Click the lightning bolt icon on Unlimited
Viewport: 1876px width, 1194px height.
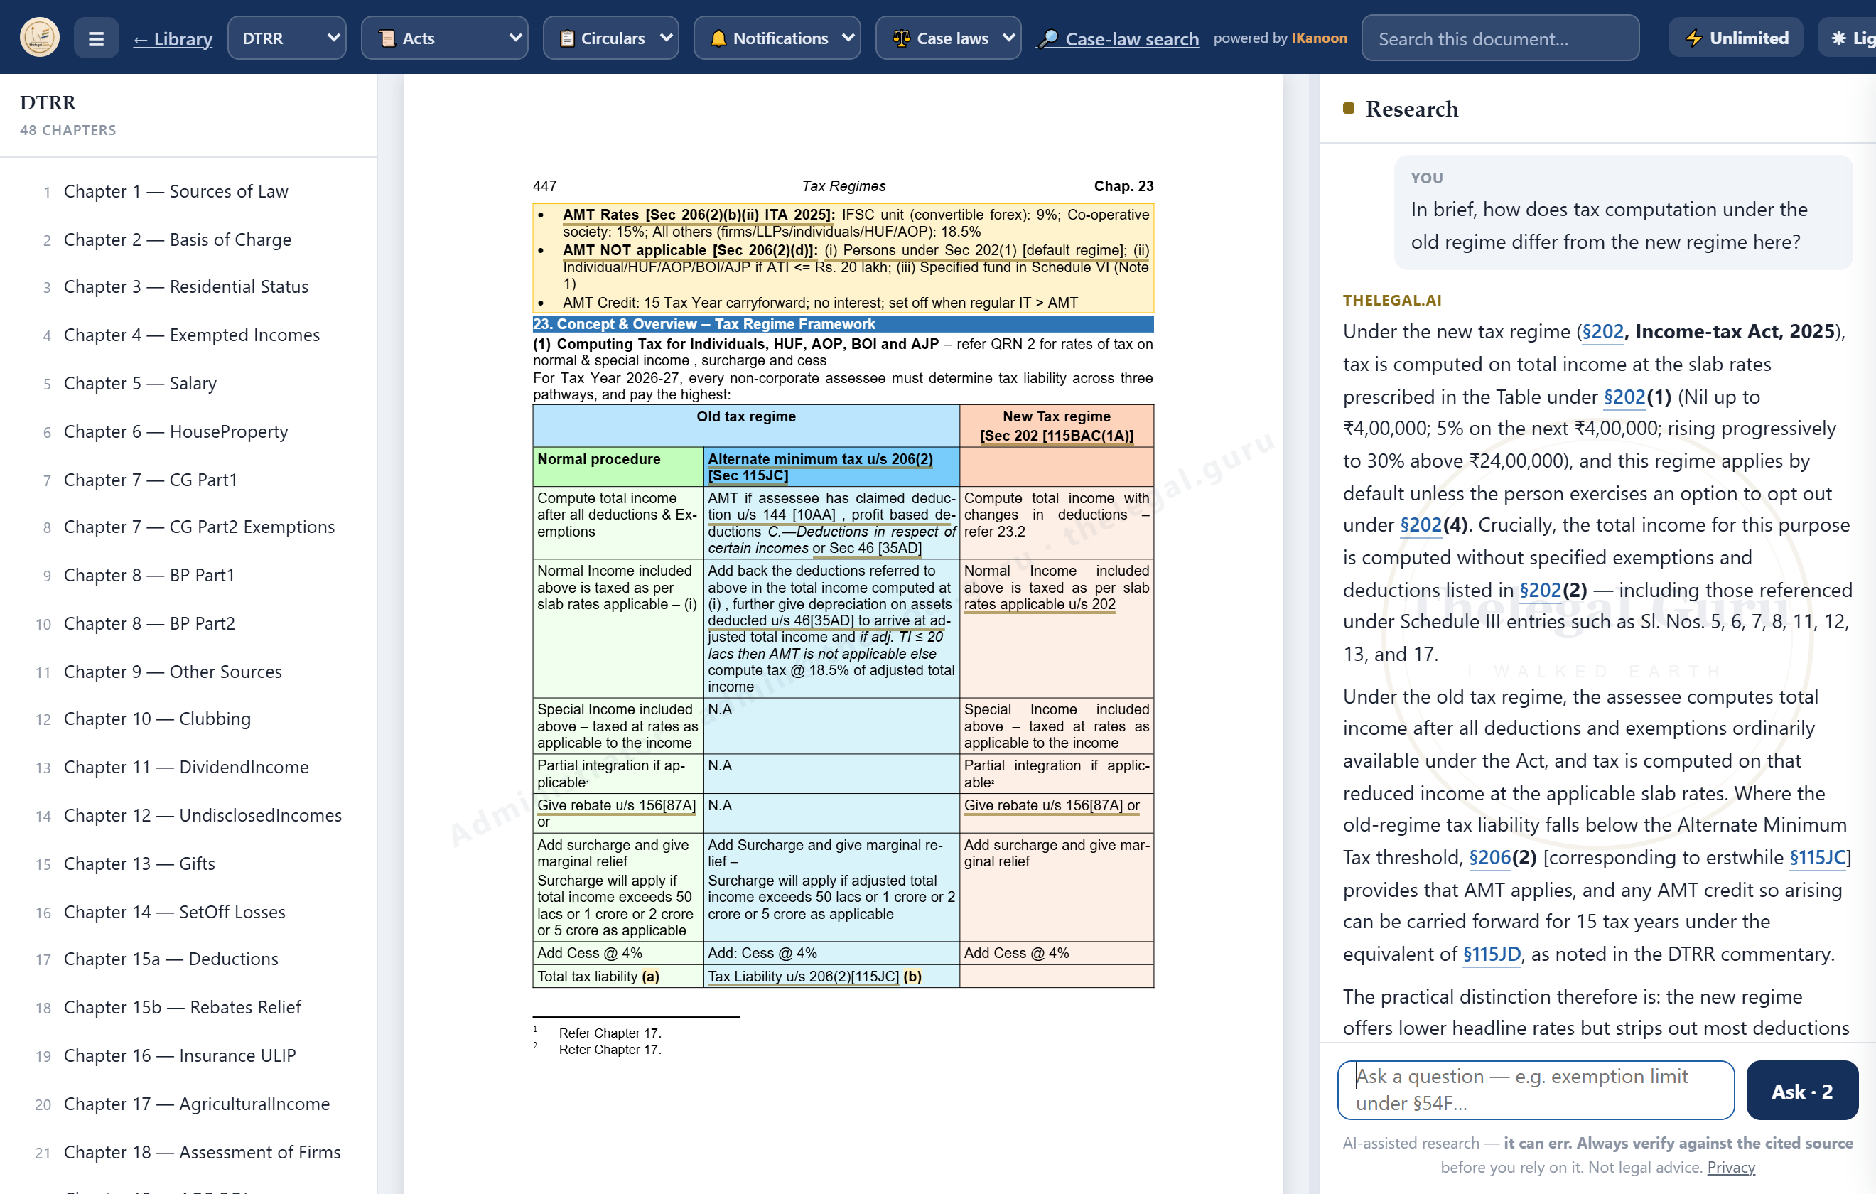1693,38
